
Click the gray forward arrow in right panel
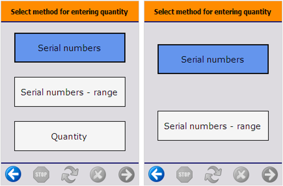[x=270, y=174]
